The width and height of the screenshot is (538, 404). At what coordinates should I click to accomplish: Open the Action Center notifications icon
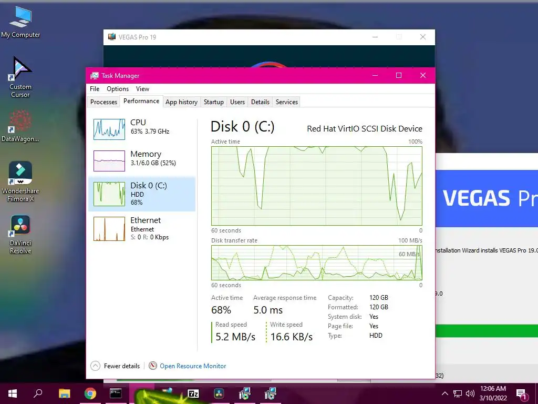[522, 394]
